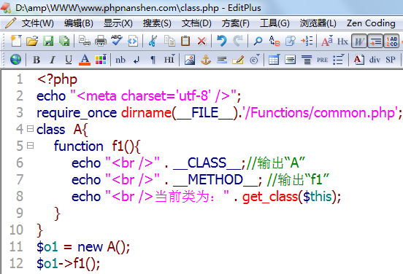Save the file with the floppy disk icon

click(48, 41)
